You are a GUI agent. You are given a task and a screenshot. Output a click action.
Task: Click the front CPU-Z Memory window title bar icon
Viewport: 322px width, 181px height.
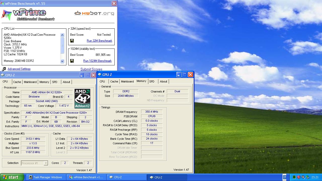tap(100, 75)
